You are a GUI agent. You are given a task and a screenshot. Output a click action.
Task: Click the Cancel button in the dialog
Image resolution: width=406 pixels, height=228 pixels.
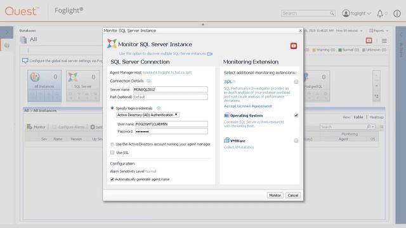coord(293,196)
